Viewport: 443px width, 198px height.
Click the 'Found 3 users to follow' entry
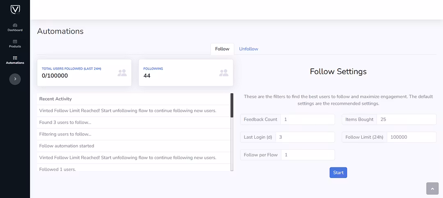click(x=65, y=122)
